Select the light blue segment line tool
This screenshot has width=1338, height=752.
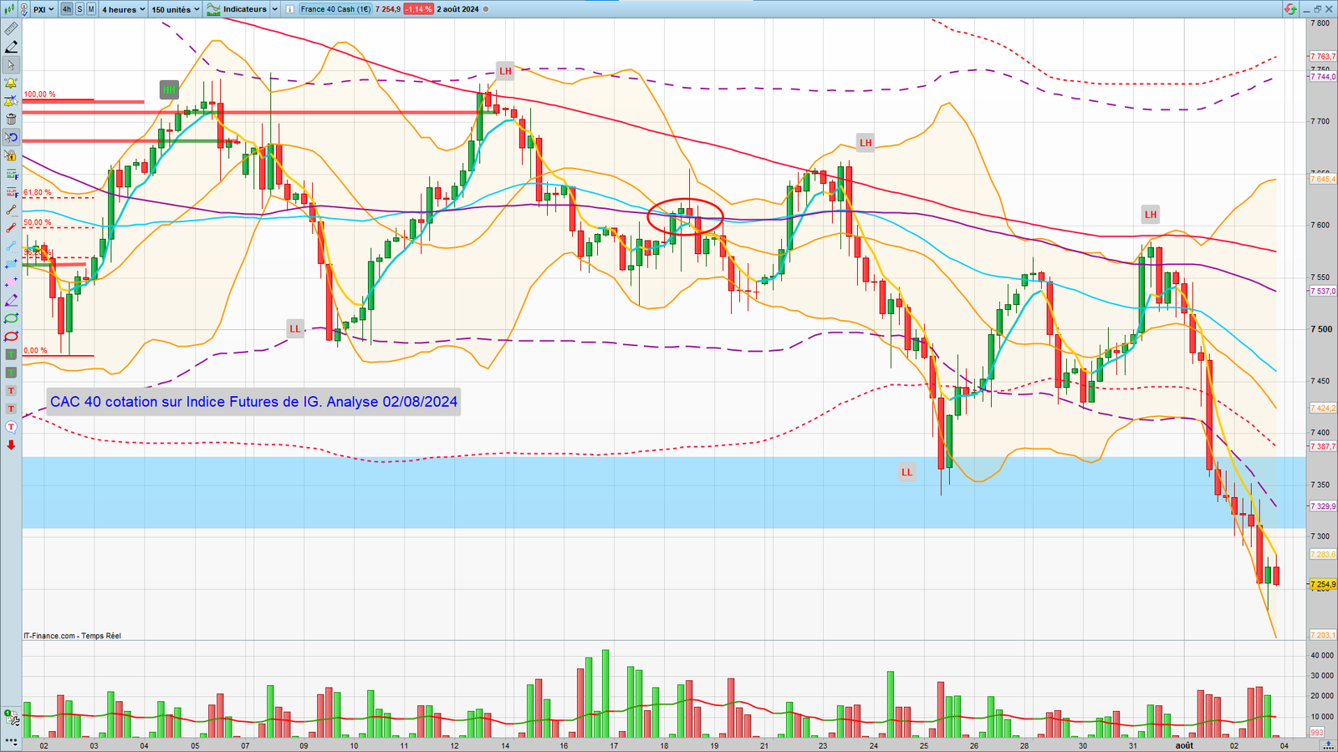pos(11,246)
